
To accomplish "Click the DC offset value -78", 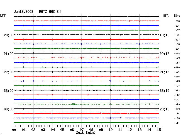I will pos(178,86).
